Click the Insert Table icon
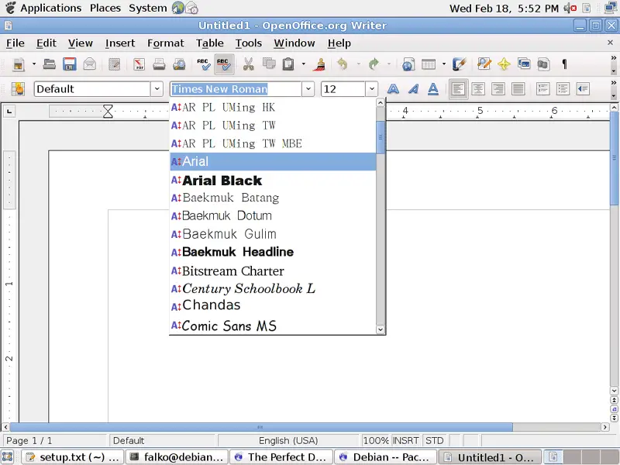Screen dimensions: 620x465 pyautogui.click(x=429, y=64)
